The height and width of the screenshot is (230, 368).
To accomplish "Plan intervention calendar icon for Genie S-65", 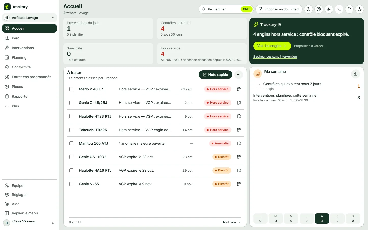I will coord(239,184).
